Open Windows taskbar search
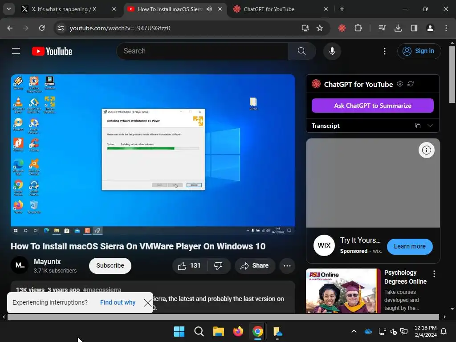Image resolution: width=456 pixels, height=342 pixels. pyautogui.click(x=199, y=331)
